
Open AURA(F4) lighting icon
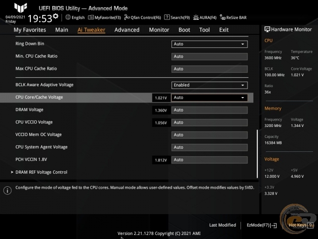pyautogui.click(x=196, y=17)
